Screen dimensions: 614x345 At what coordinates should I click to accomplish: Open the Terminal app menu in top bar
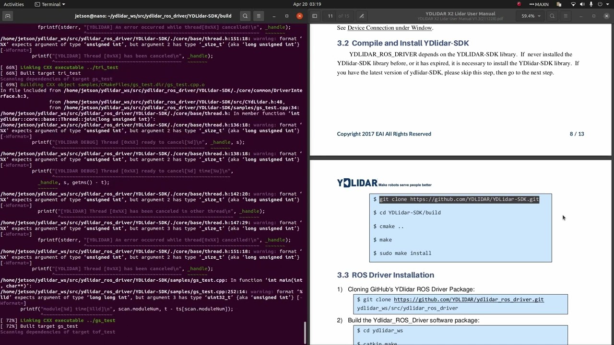[50, 4]
